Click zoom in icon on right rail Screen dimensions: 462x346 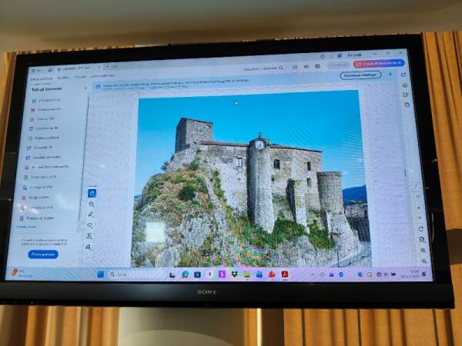[x=423, y=250]
